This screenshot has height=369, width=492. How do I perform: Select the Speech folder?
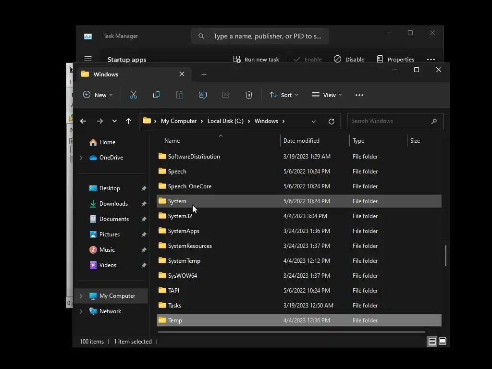click(x=299, y=172)
